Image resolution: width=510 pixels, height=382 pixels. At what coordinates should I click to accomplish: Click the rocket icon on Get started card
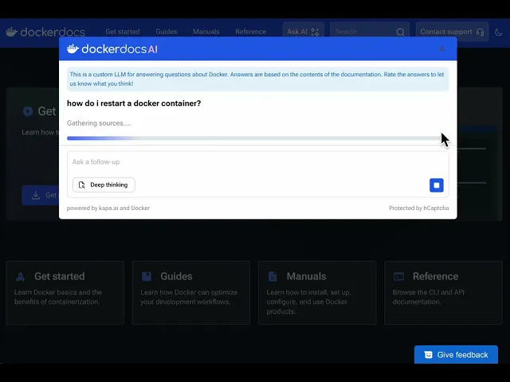click(21, 277)
